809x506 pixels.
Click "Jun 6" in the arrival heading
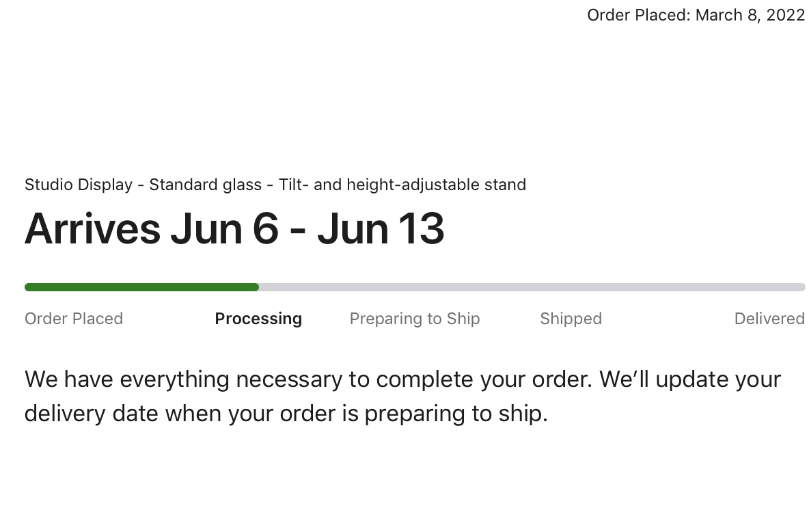coord(224,228)
